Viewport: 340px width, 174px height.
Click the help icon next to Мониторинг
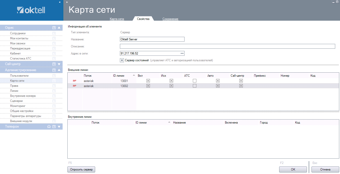(x=54, y=106)
